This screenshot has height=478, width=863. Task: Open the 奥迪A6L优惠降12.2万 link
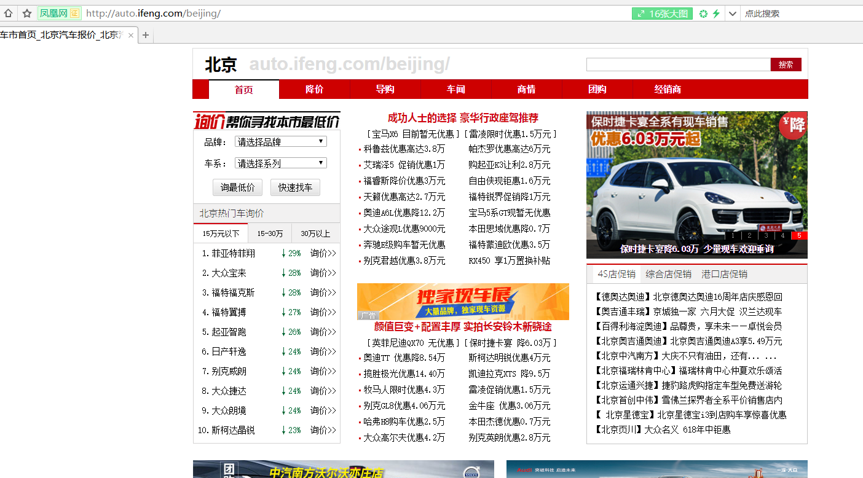pos(404,213)
